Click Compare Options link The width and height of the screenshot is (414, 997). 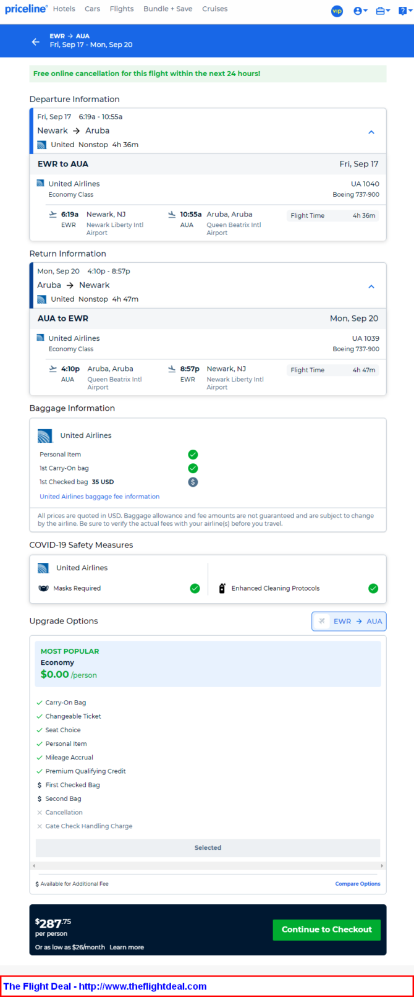tap(358, 884)
